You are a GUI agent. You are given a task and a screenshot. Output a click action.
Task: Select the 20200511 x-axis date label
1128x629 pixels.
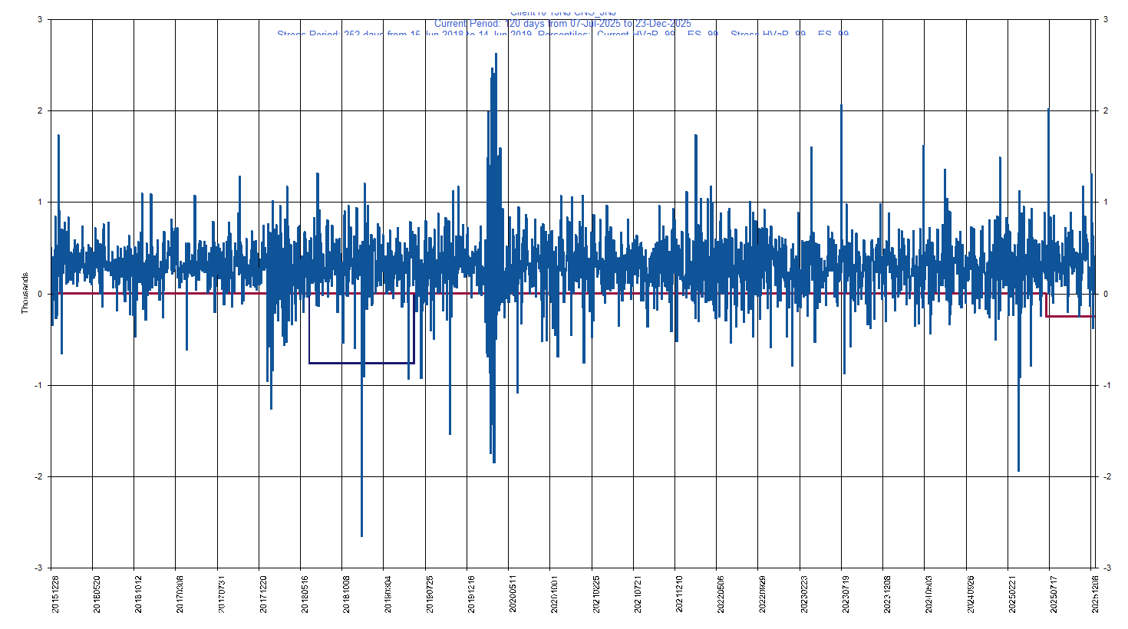click(x=513, y=594)
